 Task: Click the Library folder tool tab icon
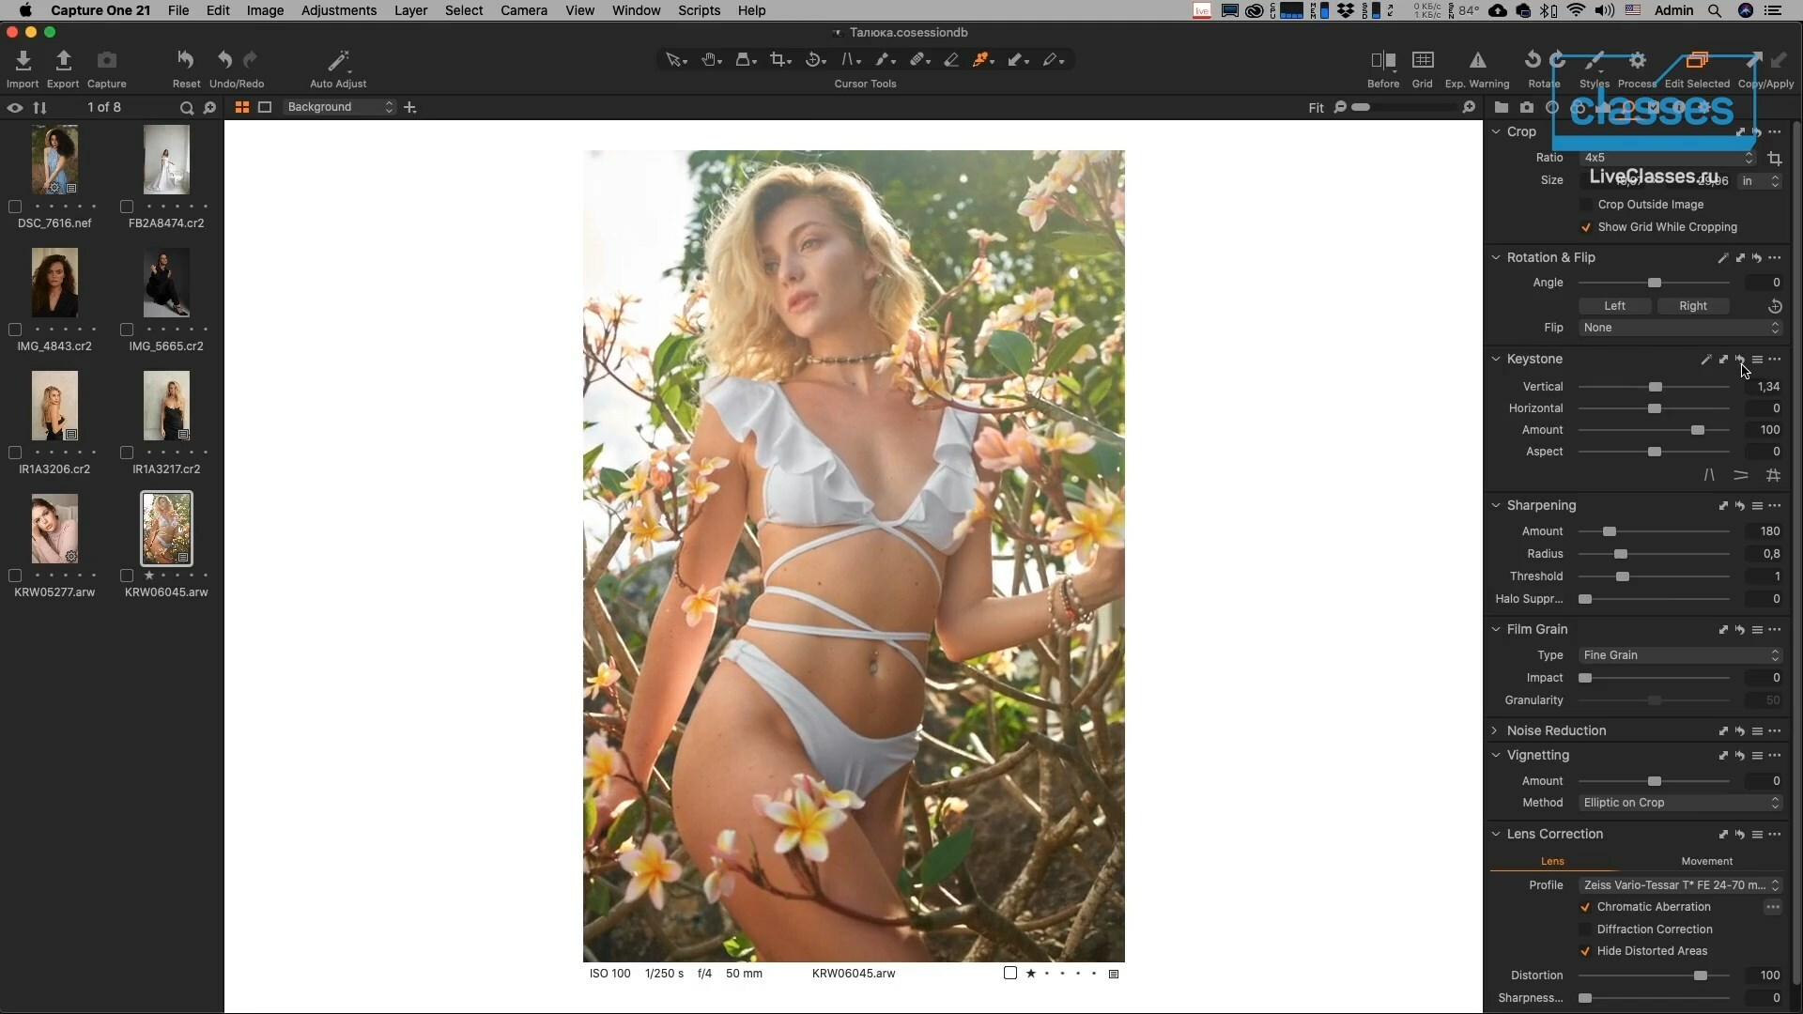coord(1501,107)
